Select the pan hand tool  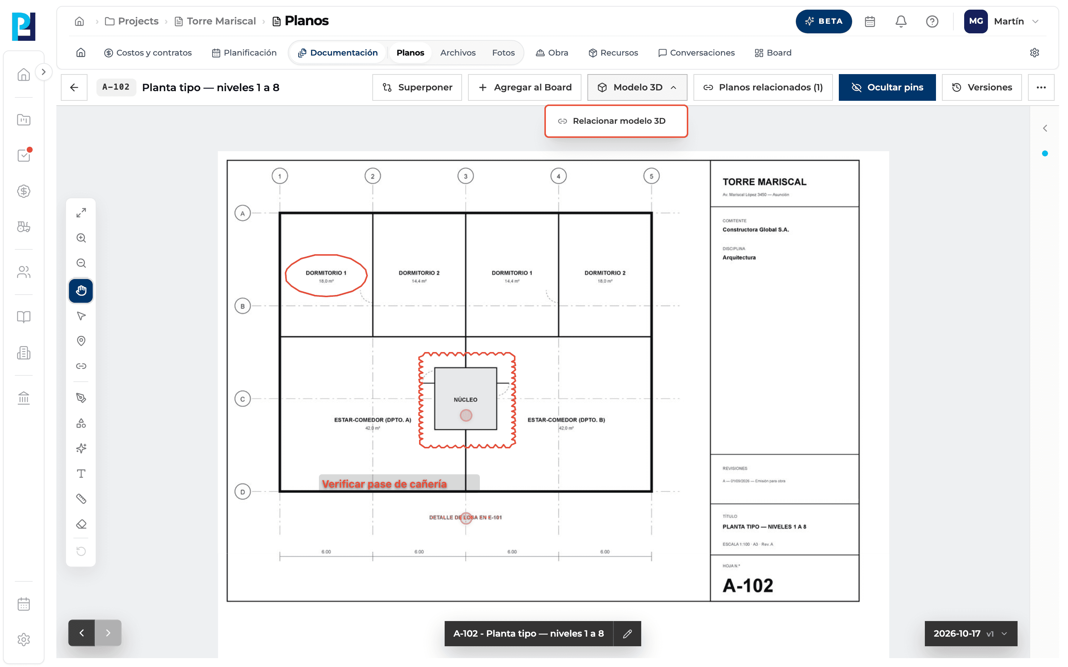click(x=81, y=290)
